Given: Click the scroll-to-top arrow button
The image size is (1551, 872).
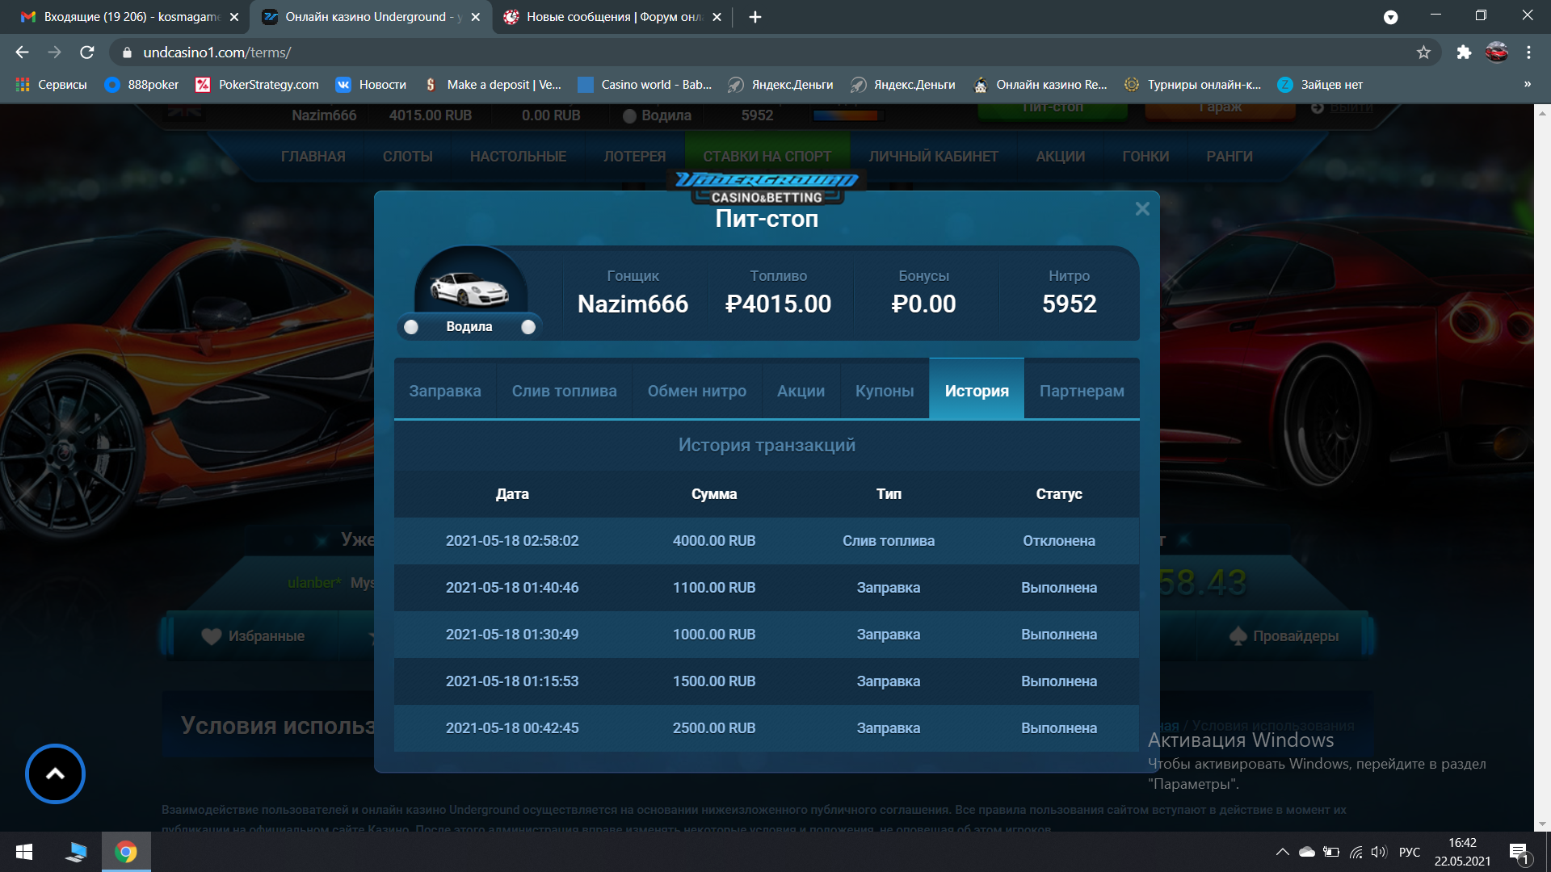Looking at the screenshot, I should click(55, 773).
